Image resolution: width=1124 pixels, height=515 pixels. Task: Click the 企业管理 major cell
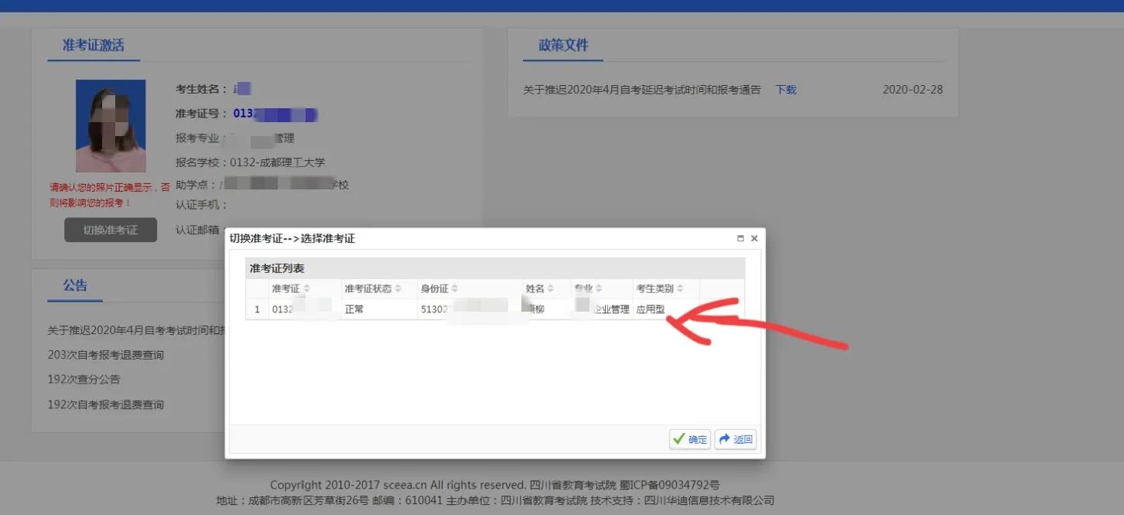(601, 309)
